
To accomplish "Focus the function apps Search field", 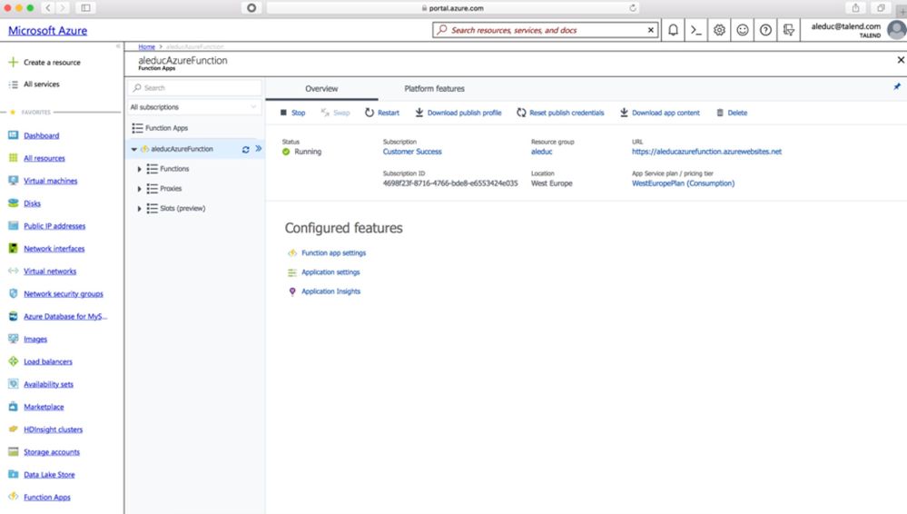I will pos(194,87).
